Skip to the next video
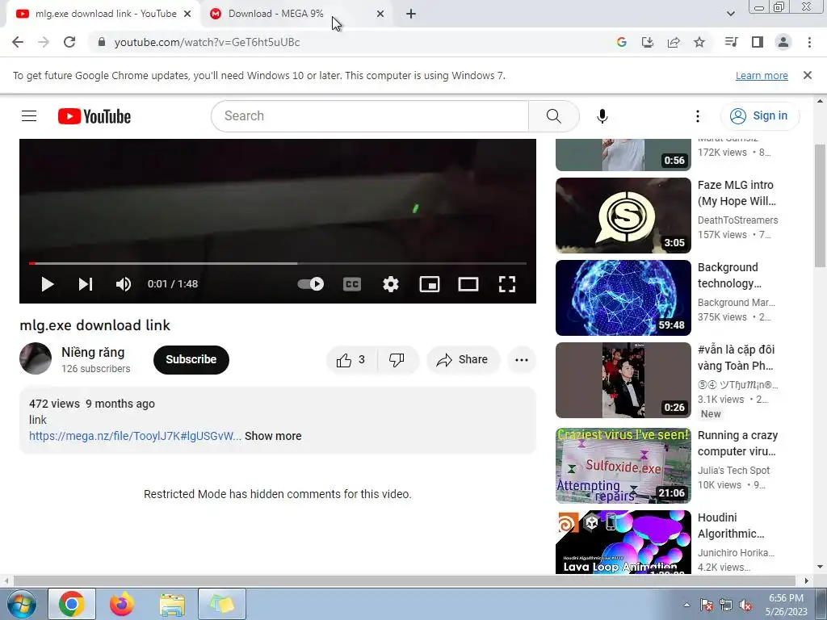Viewport: 827px width, 620px height. click(86, 284)
